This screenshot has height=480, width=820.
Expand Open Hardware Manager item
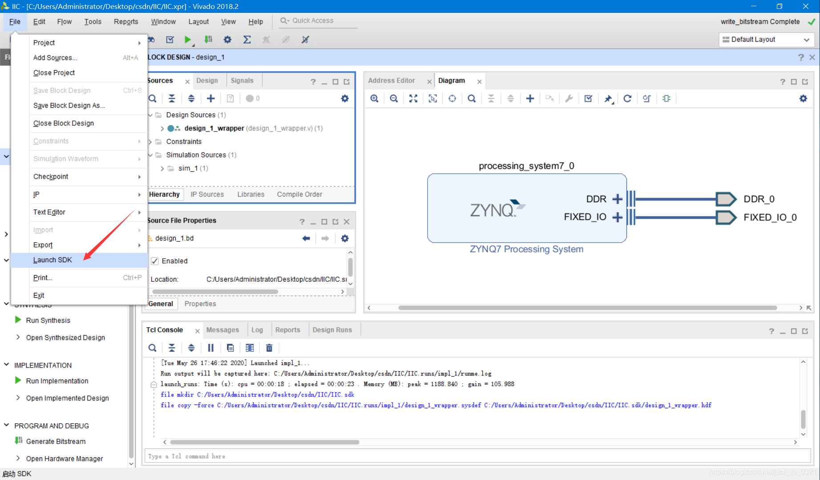18,458
